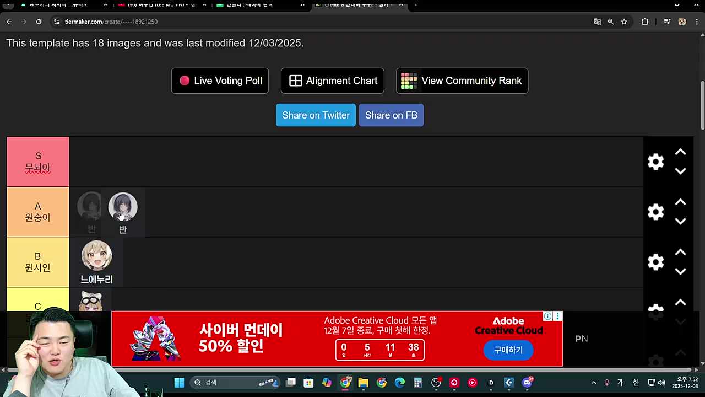Click the Adobe ad 구매하기 button

point(508,350)
